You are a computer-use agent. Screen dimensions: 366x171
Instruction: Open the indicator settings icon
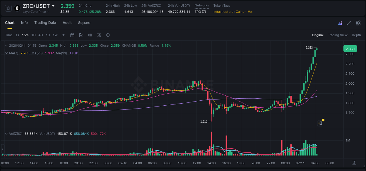[x=99, y=35]
